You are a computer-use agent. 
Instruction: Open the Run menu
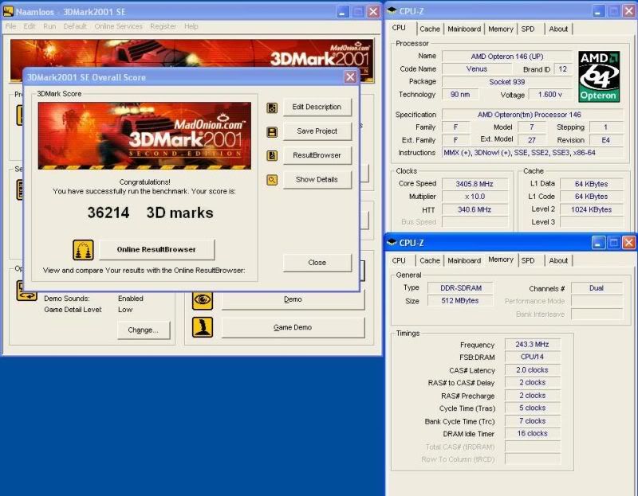click(49, 26)
